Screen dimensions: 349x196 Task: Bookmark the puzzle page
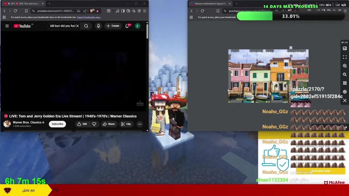click(x=218, y=11)
